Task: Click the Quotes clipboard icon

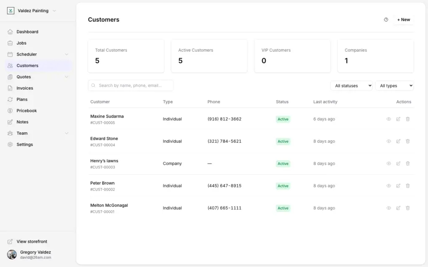Action: coord(10,77)
